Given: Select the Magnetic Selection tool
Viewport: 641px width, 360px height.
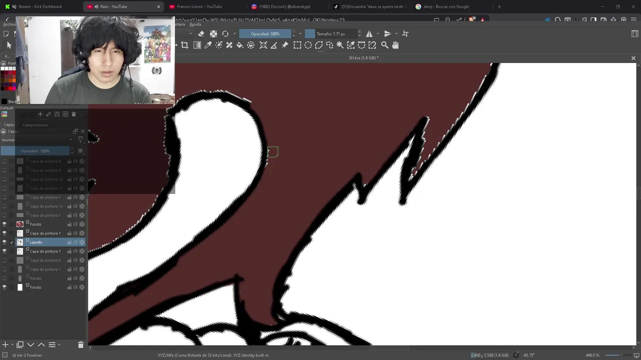Looking at the screenshot, I should [x=372, y=45].
